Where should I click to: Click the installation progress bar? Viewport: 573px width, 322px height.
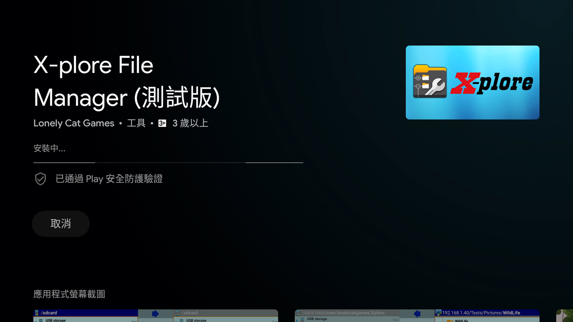[168, 162]
